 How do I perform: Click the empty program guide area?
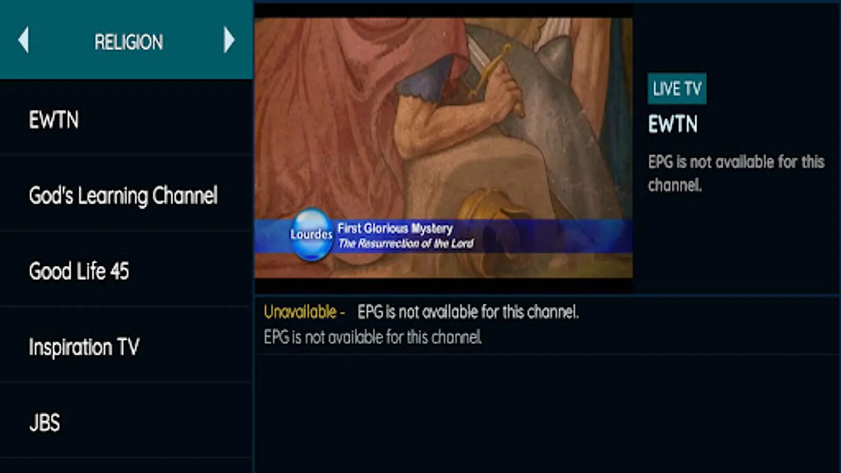point(548,414)
